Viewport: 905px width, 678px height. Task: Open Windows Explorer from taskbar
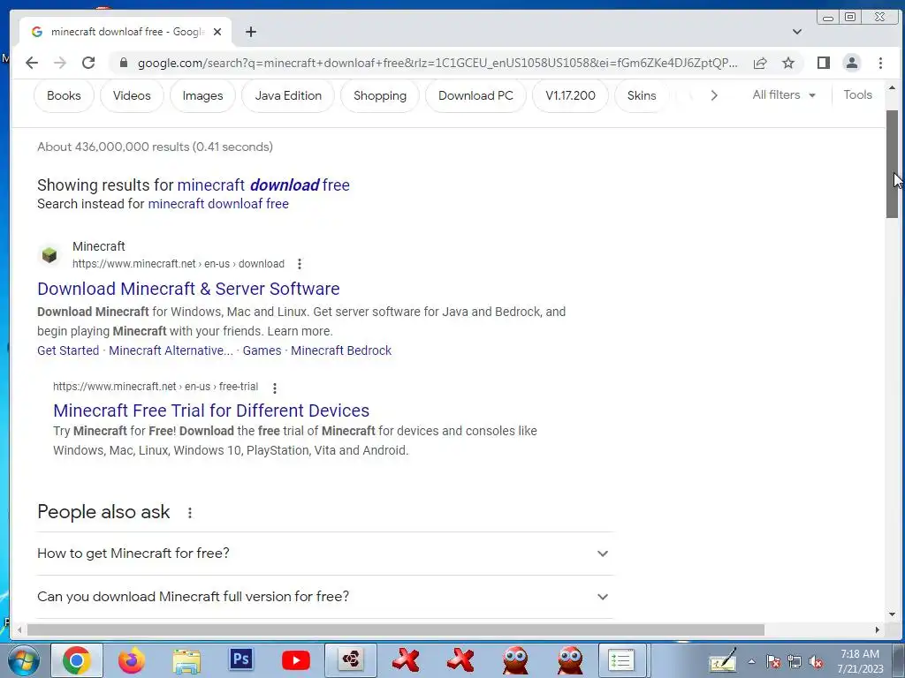[x=187, y=660]
